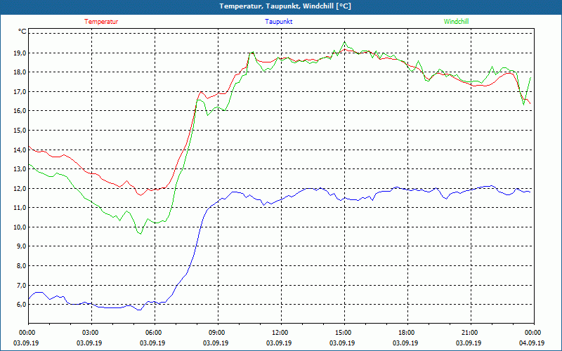Click the 19,0 y-axis value
This screenshot has height=351, width=562.
[x=20, y=53]
